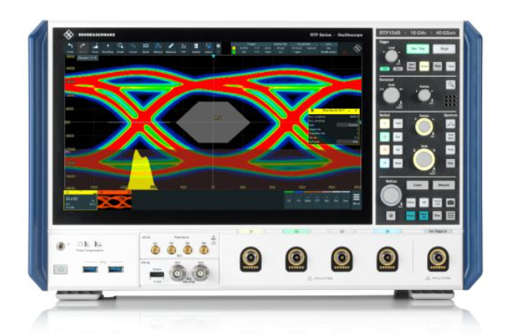Tap the Delete toolbar icon
Viewport: 517px width, 335px height.
[196, 48]
